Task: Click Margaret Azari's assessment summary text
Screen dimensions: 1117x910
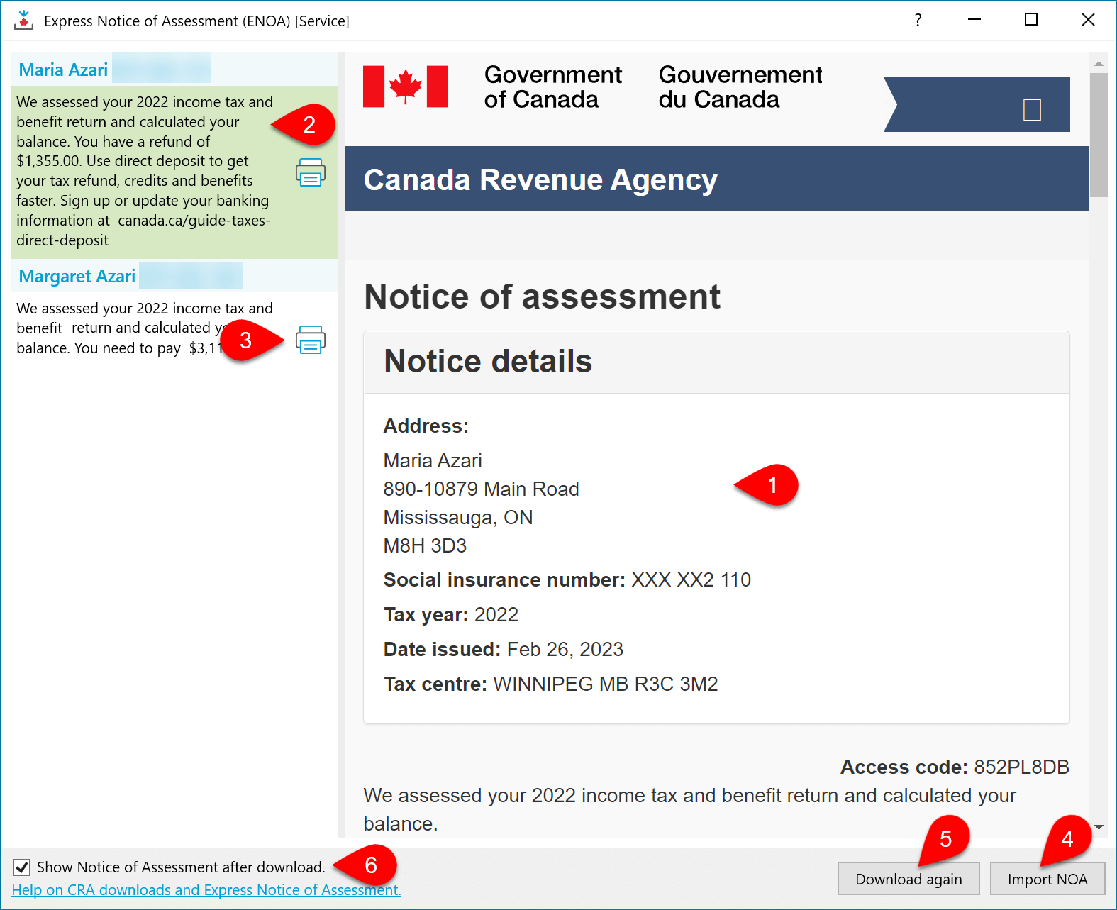Action: tap(145, 328)
